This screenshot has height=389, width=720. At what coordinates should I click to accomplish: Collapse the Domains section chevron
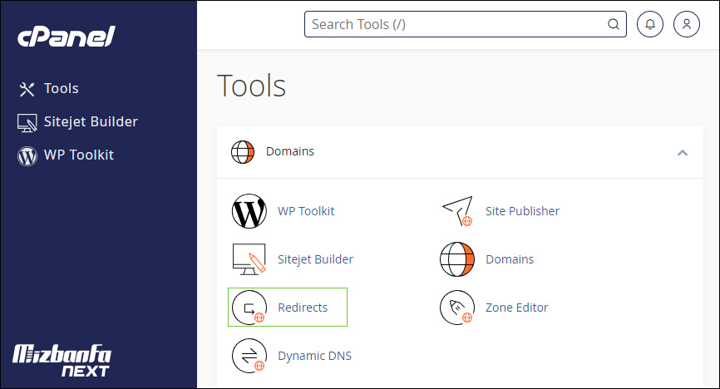pos(683,152)
